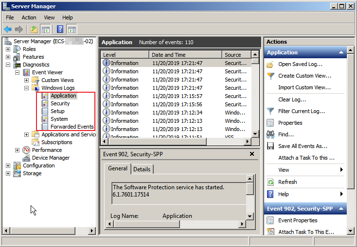Click the Help toolbar icon
The image size is (357, 247).
click(60, 30)
